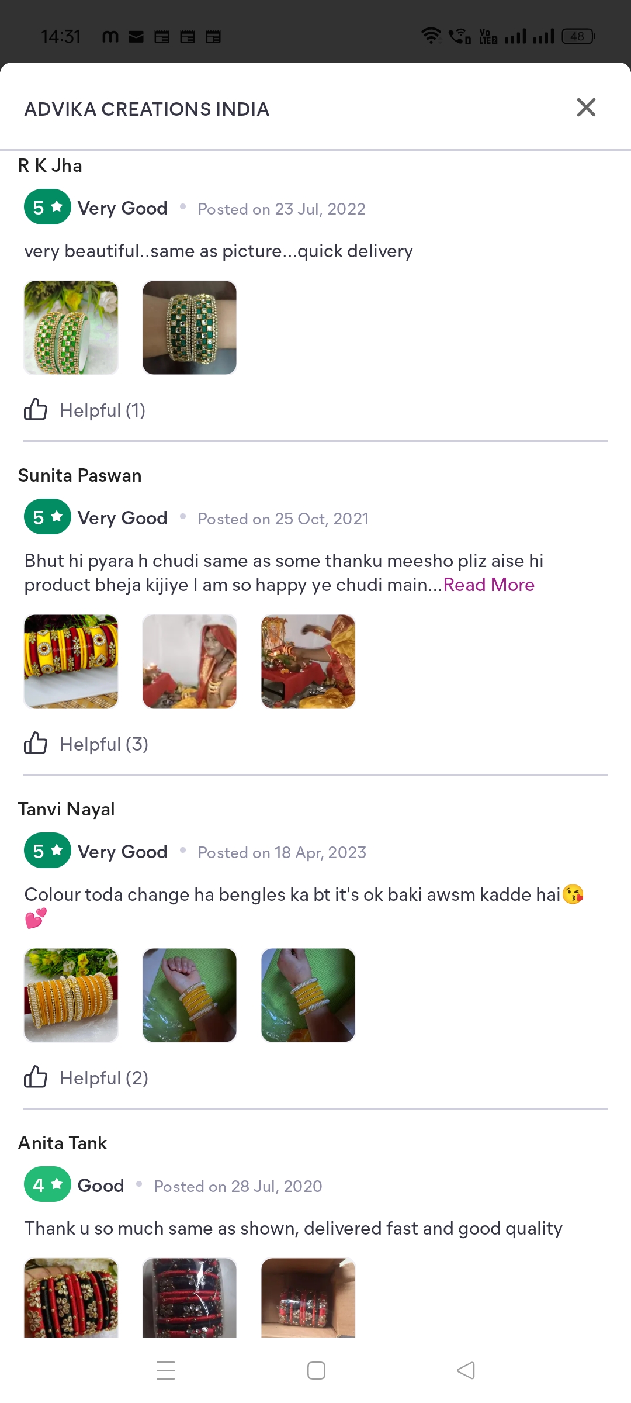Open green bangles worn on wrist photo
631x1403 pixels.
click(x=190, y=327)
